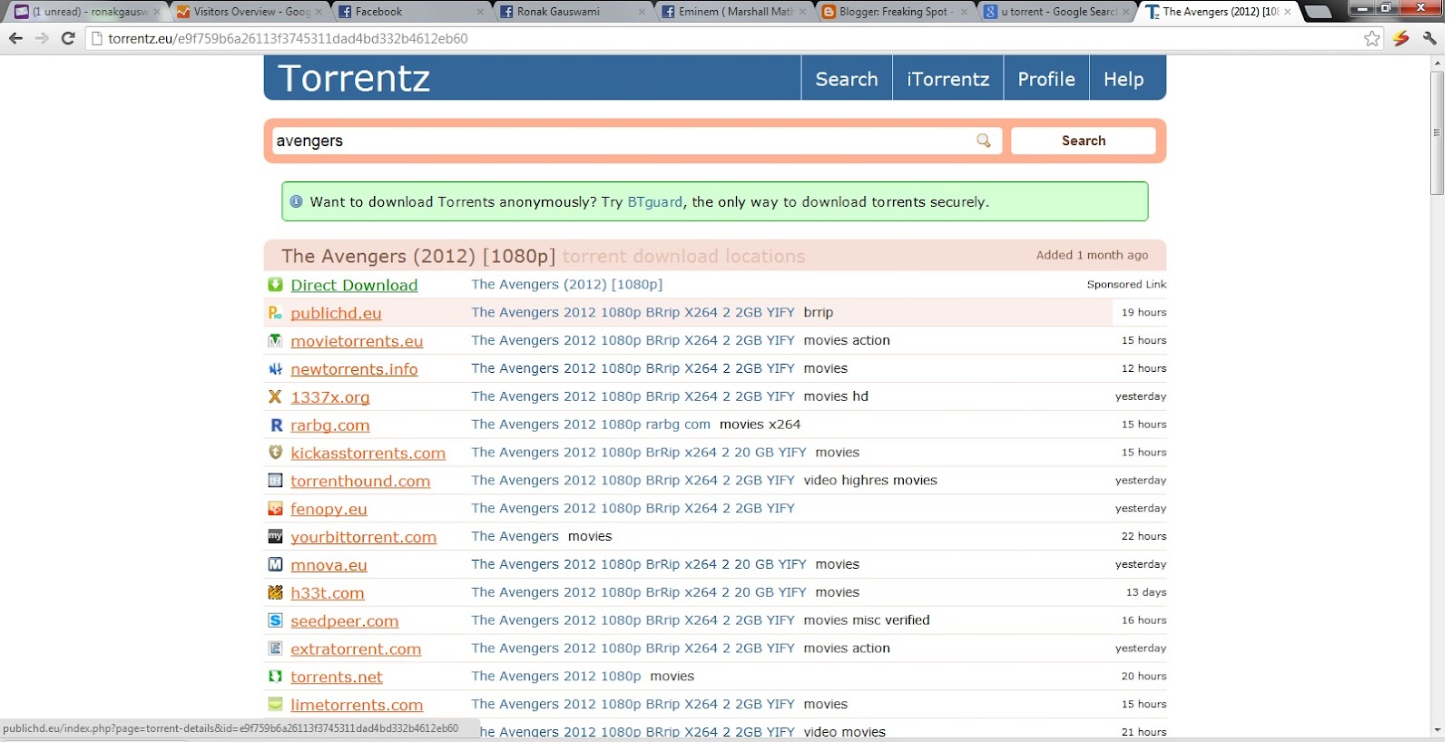The height and width of the screenshot is (742, 1452).
Task: Click the green Direct Download arrow icon
Action: pos(275,285)
